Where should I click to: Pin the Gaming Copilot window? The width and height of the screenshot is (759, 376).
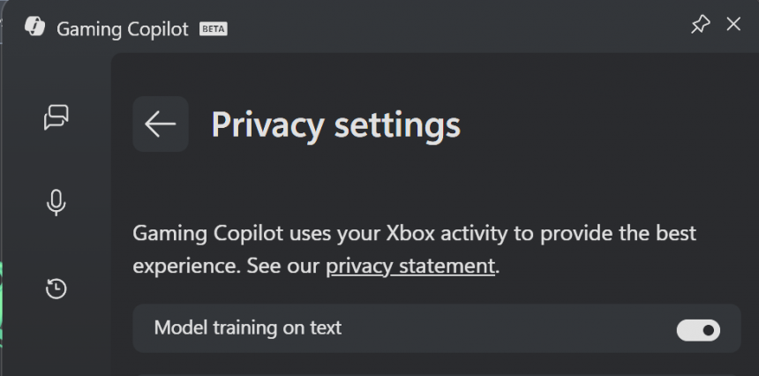pos(700,25)
